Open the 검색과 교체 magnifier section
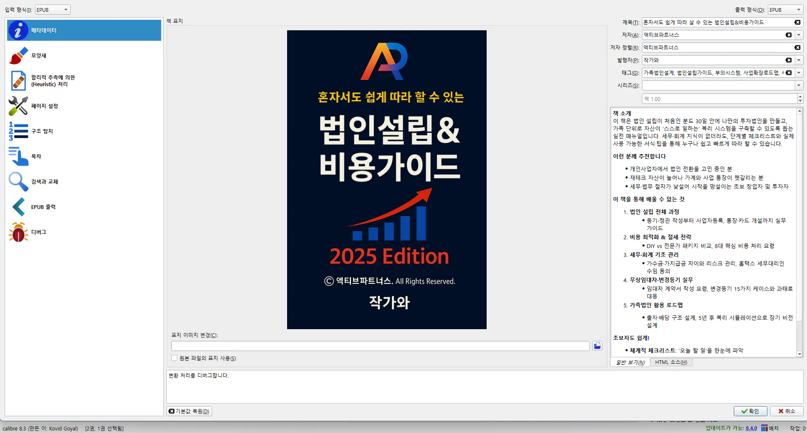The width and height of the screenshot is (807, 433). coord(84,182)
